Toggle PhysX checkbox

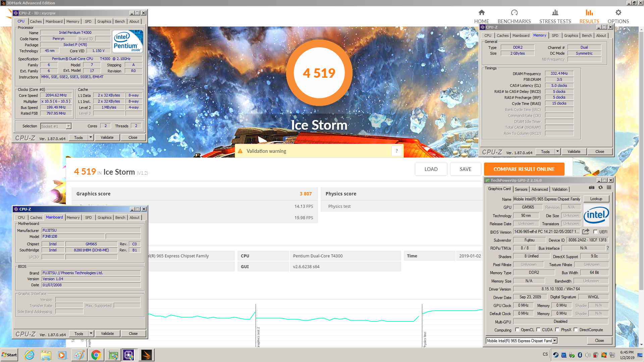pos(557,329)
